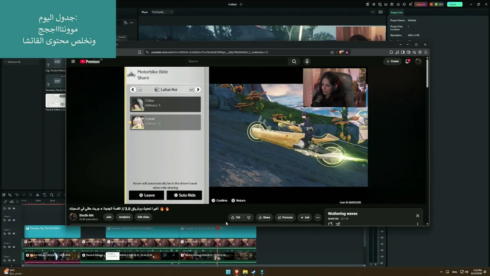Click the YouTube Create button
Image resolution: width=490 pixels, height=276 pixels.
(392, 61)
